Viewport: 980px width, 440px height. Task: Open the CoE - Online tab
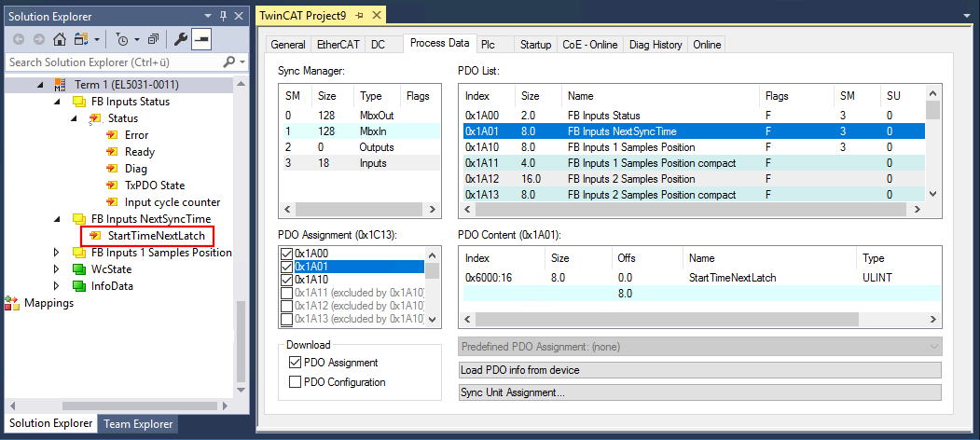point(590,45)
